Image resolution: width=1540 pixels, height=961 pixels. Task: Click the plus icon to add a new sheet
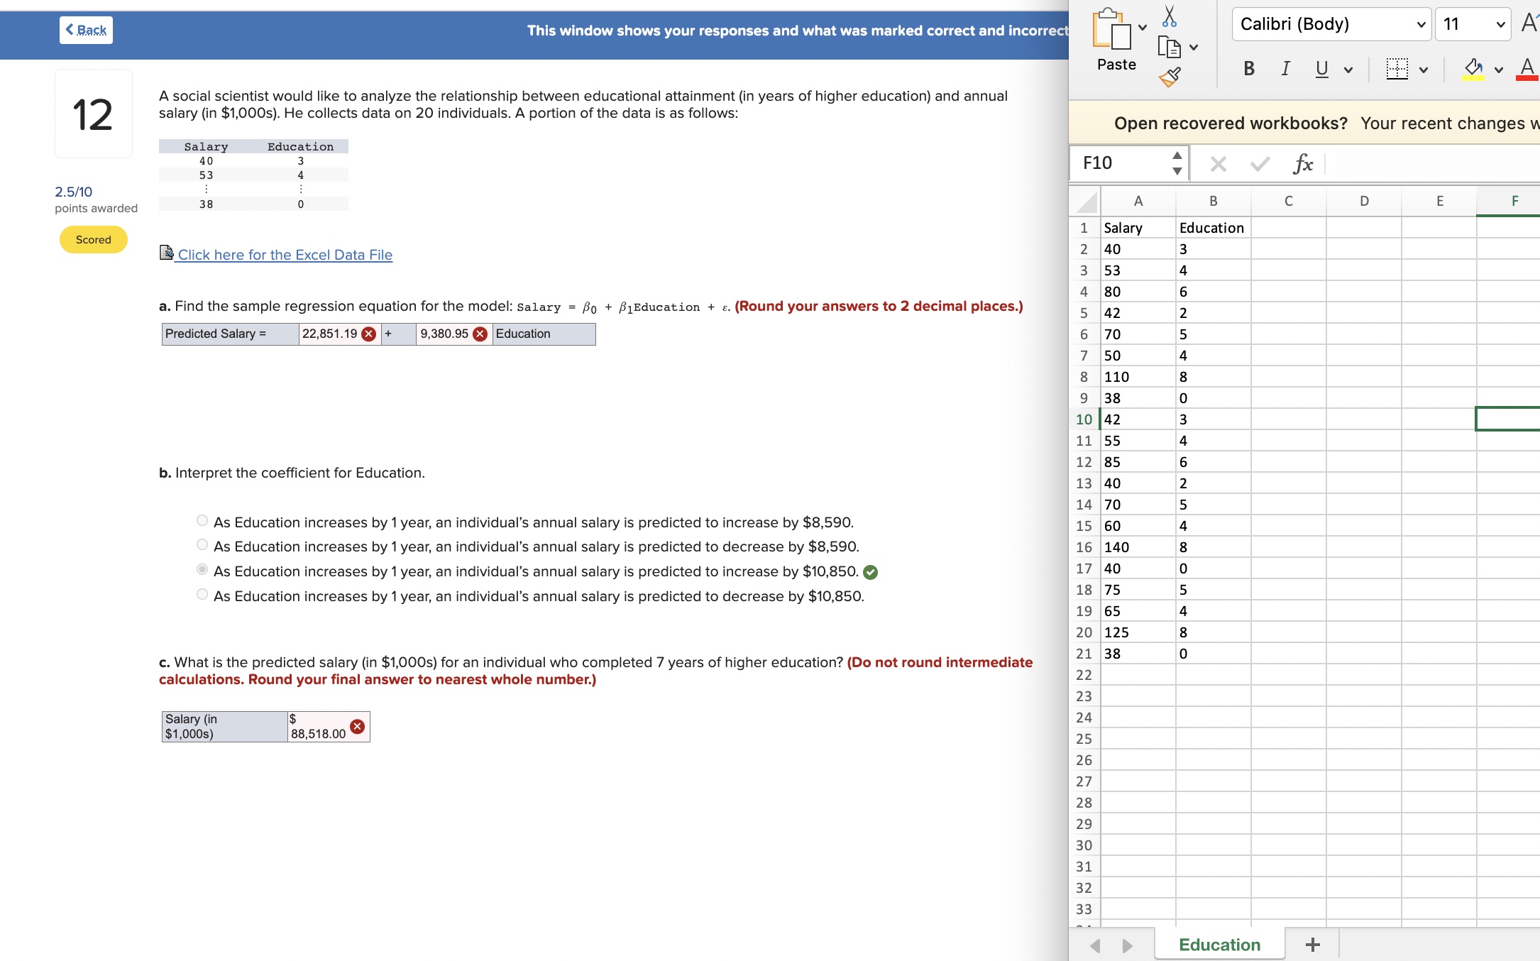point(1311,944)
